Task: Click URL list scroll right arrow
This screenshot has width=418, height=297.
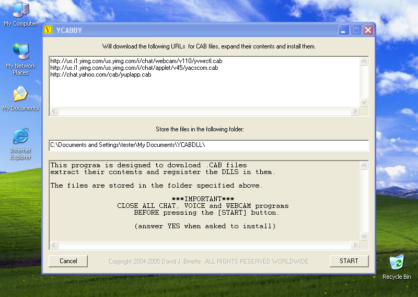Action: 355,111
